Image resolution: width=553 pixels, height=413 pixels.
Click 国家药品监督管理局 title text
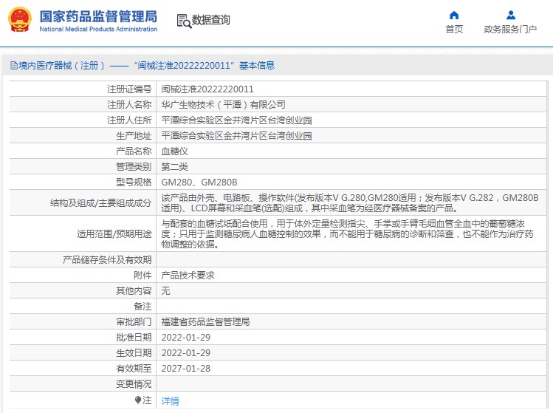98,16
